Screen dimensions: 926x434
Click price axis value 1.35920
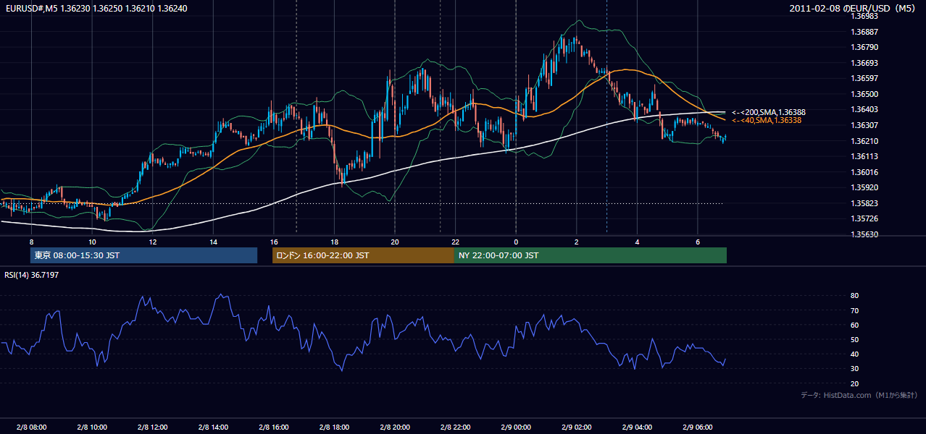[x=864, y=187]
